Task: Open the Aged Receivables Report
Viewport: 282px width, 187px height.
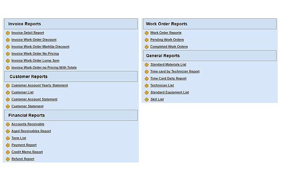Action: click(x=31, y=131)
